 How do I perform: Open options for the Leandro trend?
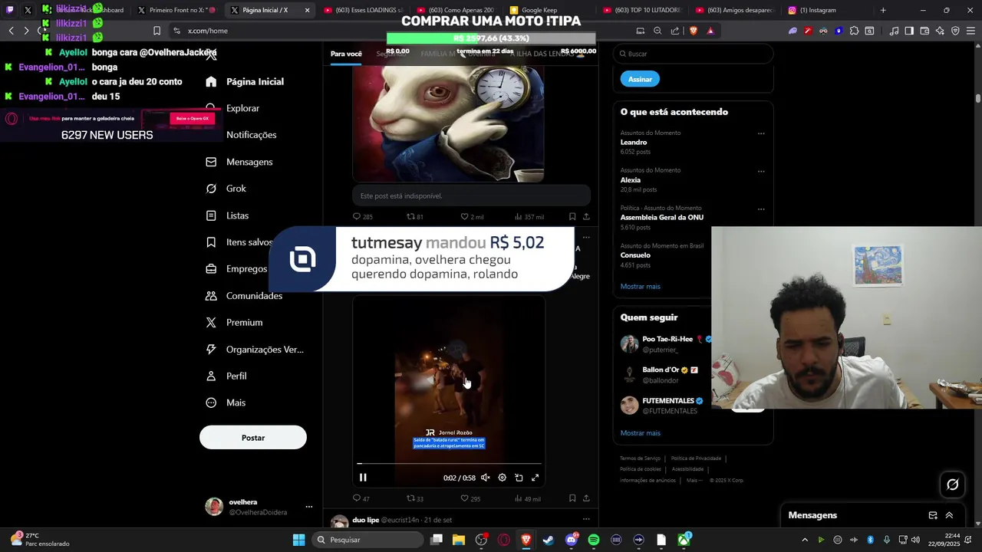761,133
